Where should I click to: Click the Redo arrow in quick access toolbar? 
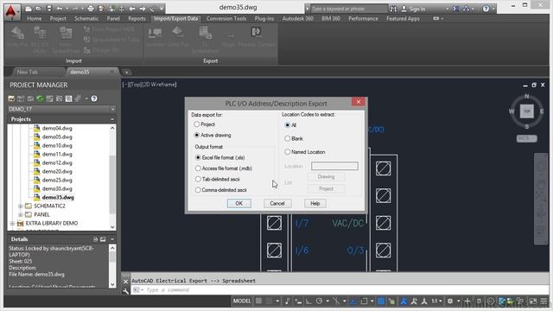pos(75,9)
